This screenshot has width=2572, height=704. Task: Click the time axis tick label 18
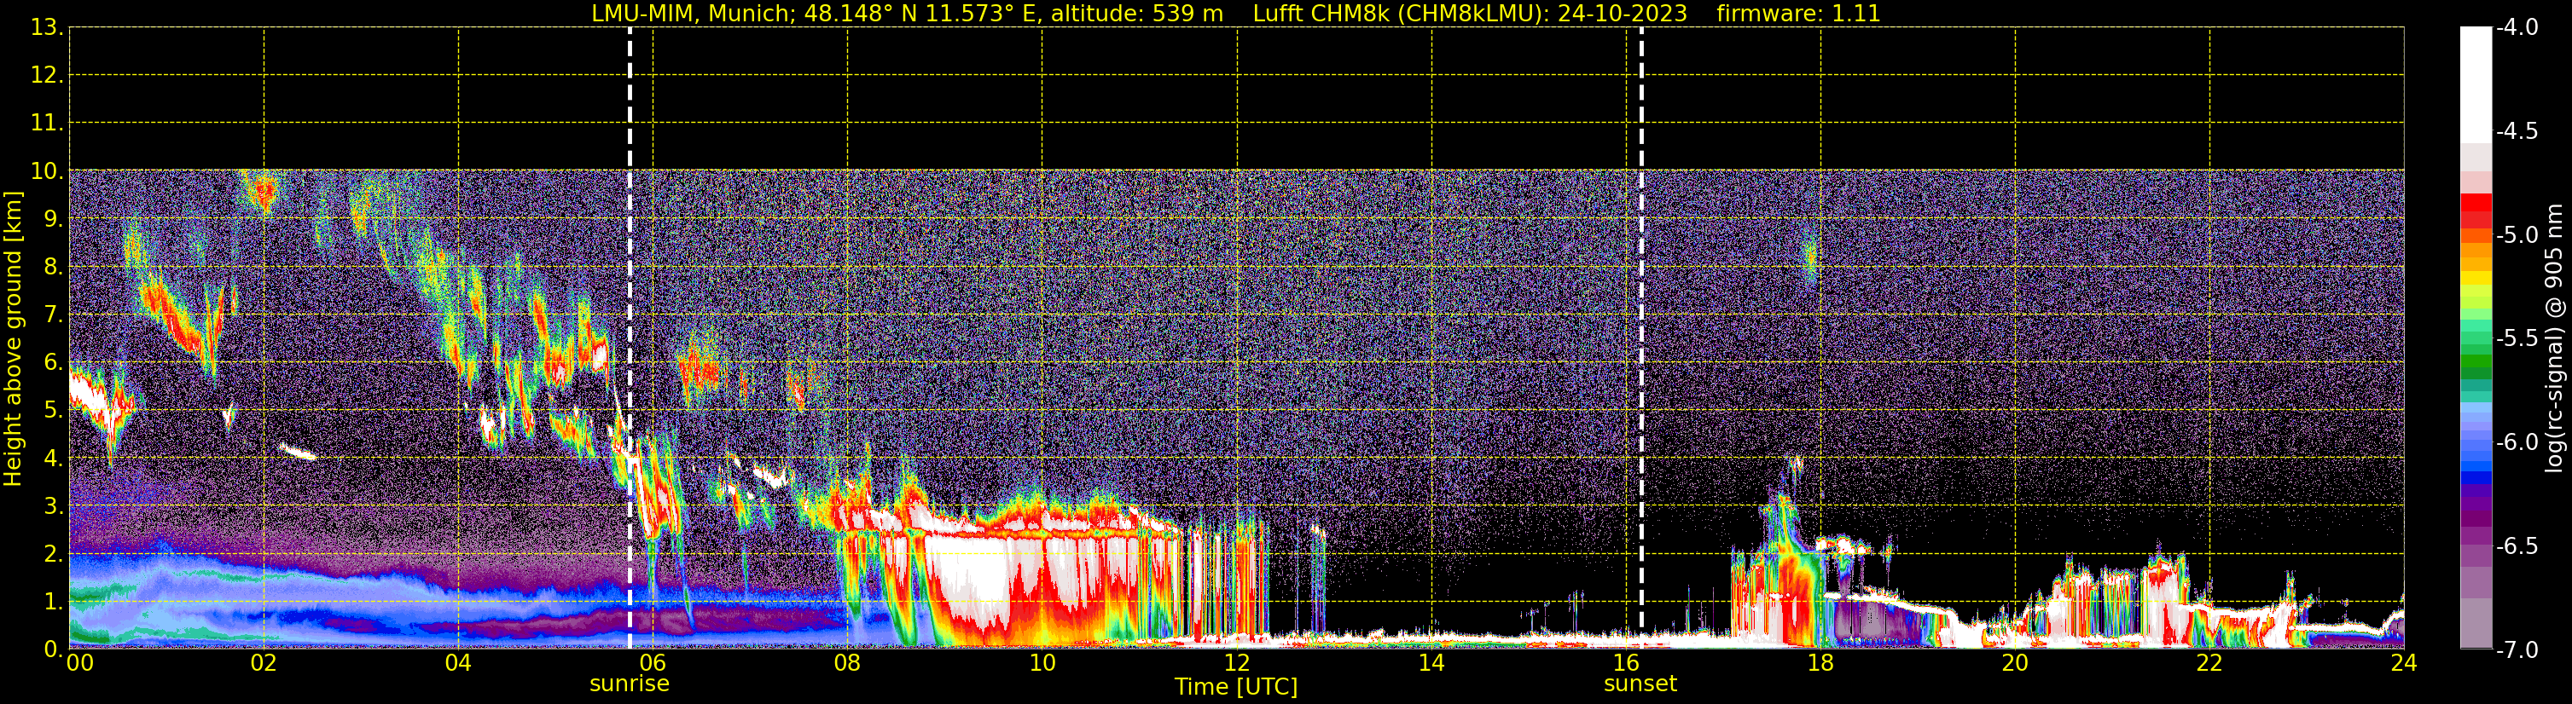click(1821, 664)
